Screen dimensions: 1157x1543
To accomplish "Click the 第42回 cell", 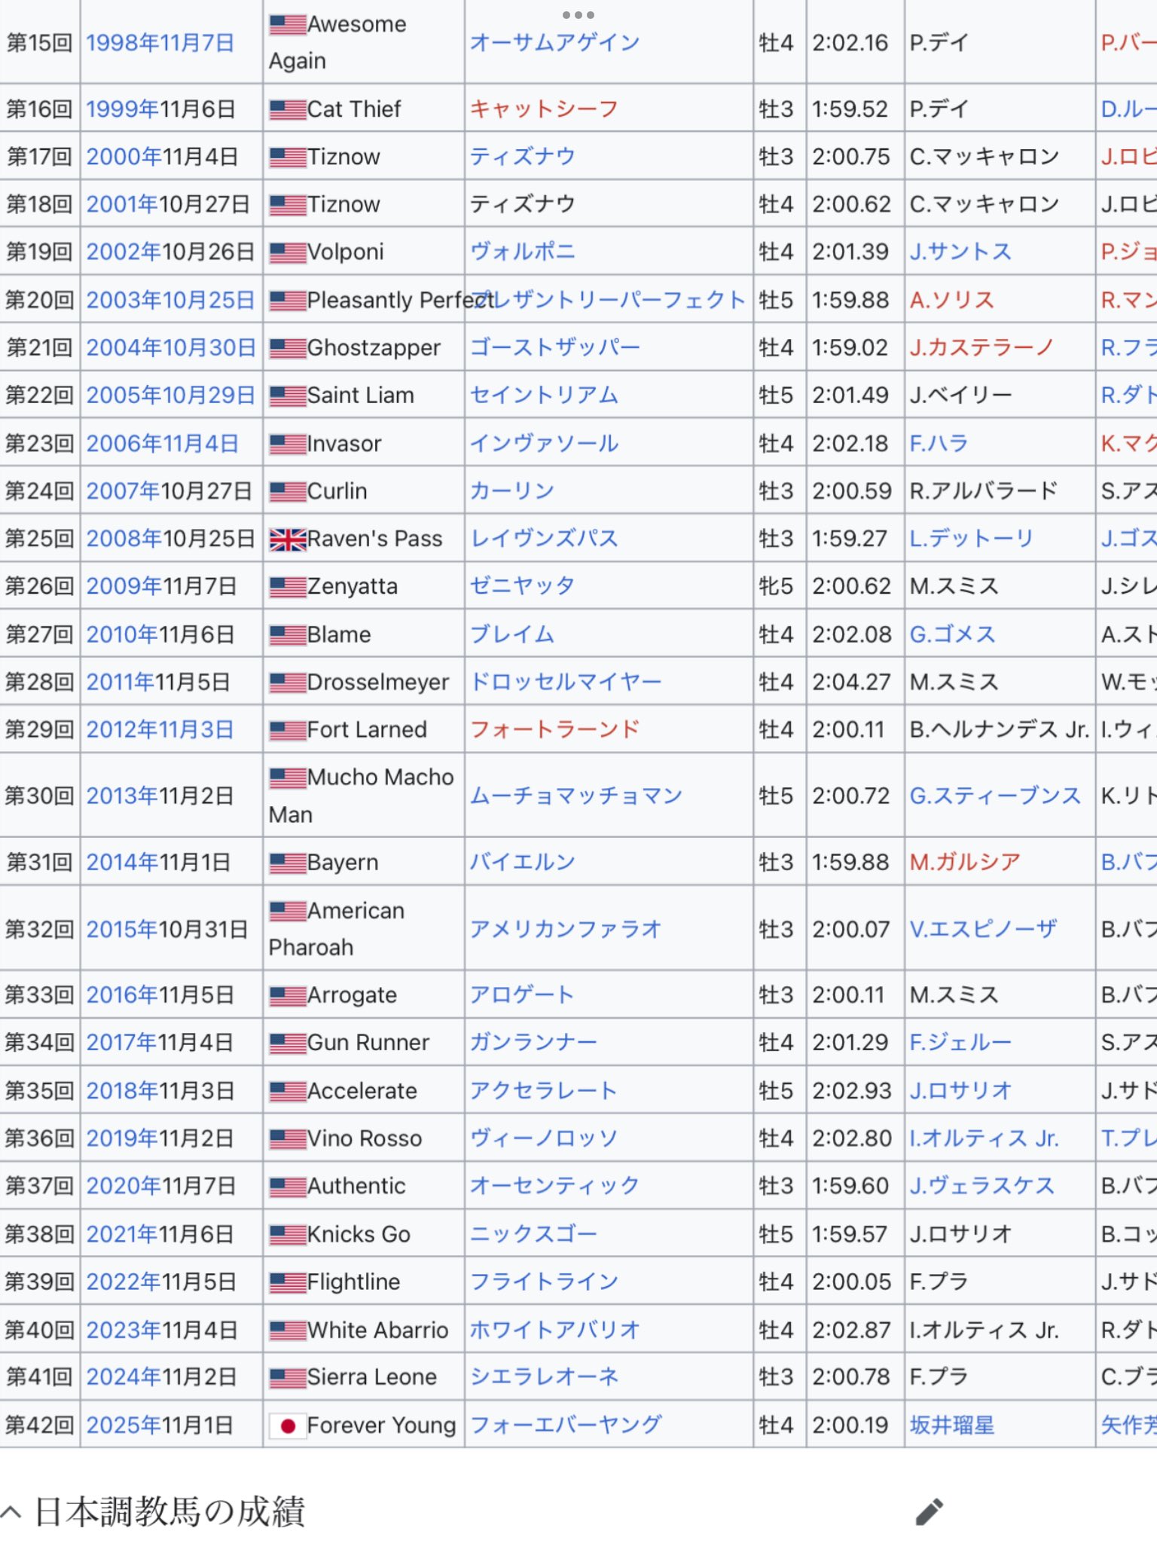I will [39, 1425].
